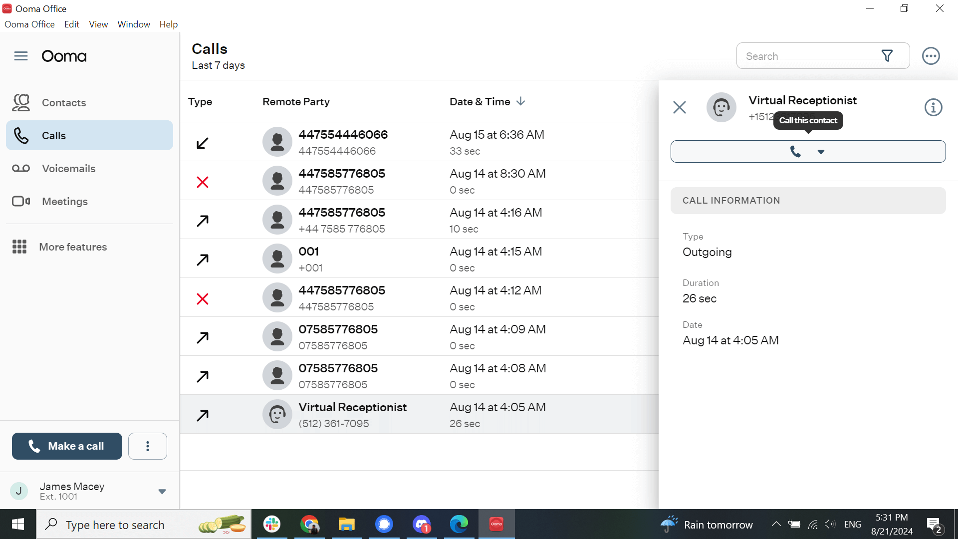958x539 pixels.
Task: Open the Voicemails section
Action: 68,168
